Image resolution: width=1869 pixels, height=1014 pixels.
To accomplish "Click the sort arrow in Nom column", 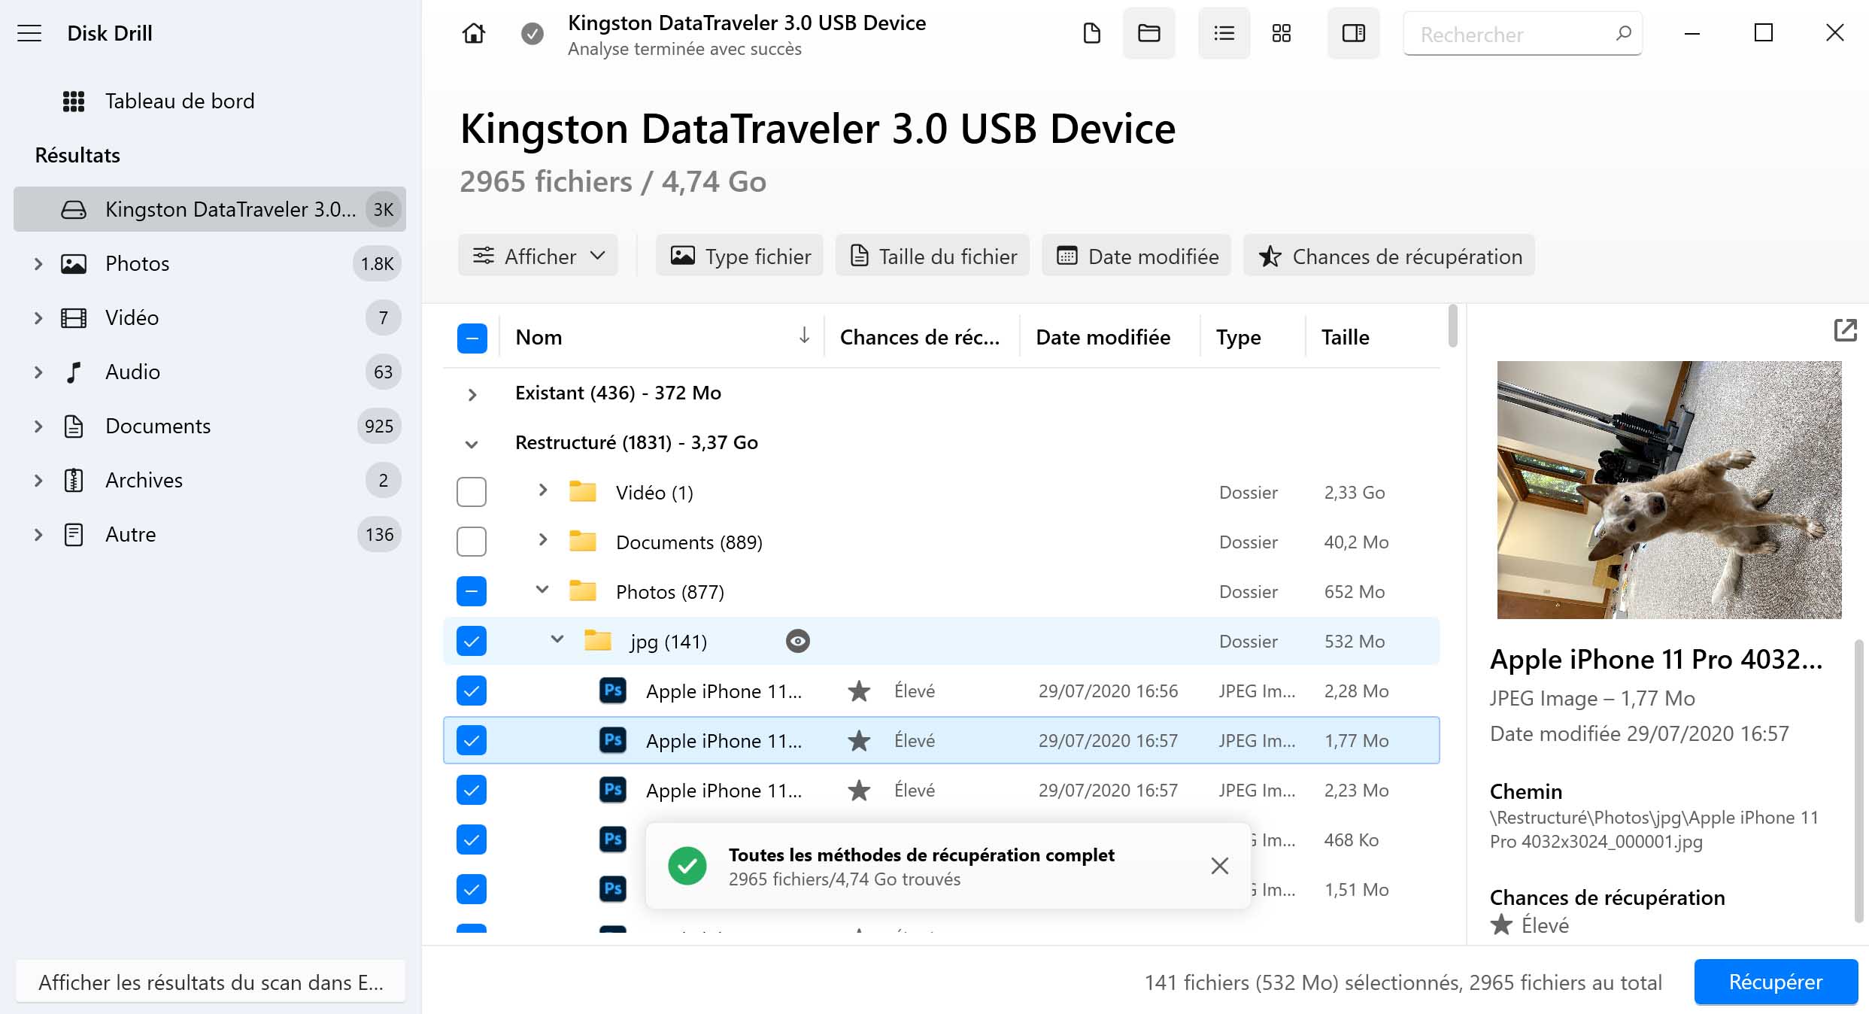I will pos(804,335).
